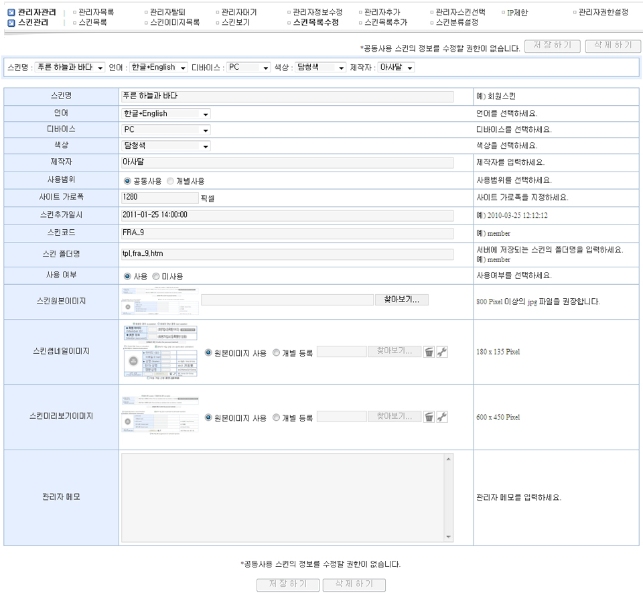This screenshot has width=643, height=593.
Task: Click the 스킨썸네일이미지 thumbnail preview
Action: tap(160, 351)
